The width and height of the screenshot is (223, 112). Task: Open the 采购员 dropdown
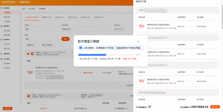(x=42, y=29)
